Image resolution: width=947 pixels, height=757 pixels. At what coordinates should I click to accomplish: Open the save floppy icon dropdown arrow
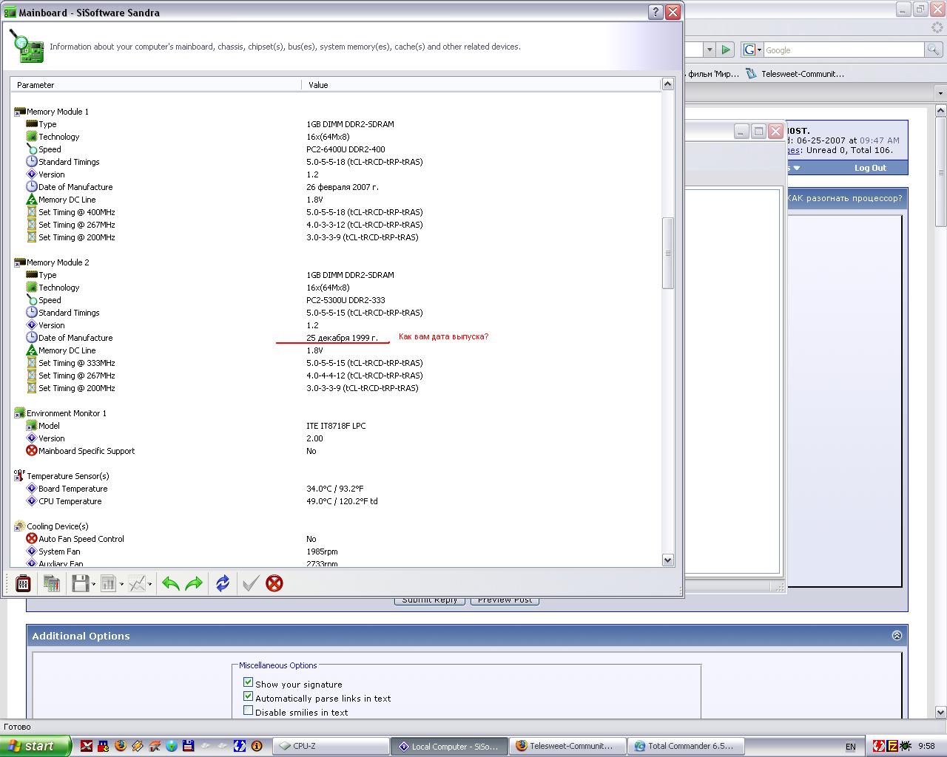tap(93, 584)
